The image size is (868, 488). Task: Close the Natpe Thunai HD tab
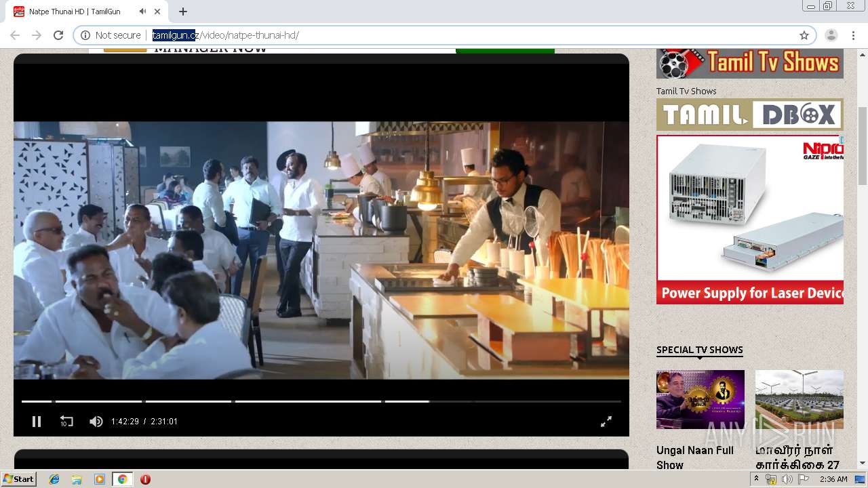click(x=158, y=12)
